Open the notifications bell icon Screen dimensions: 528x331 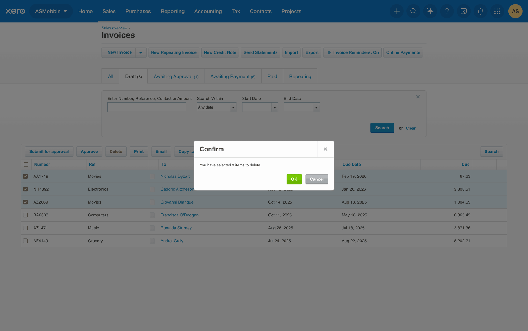(x=480, y=11)
